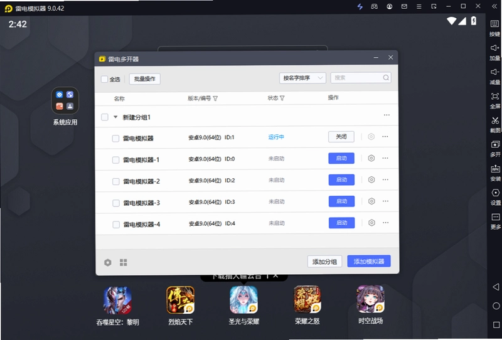Click 关闭 to stop the running emulator

tap(341, 137)
